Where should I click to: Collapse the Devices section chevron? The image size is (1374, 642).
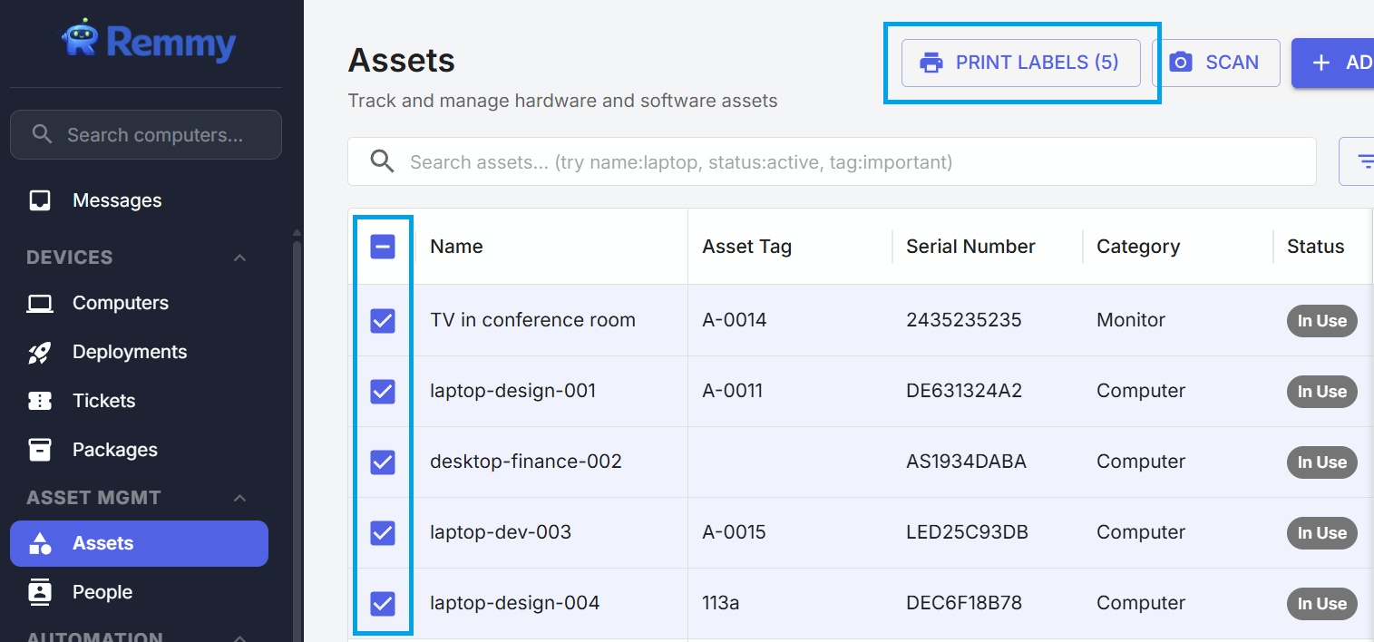239,258
